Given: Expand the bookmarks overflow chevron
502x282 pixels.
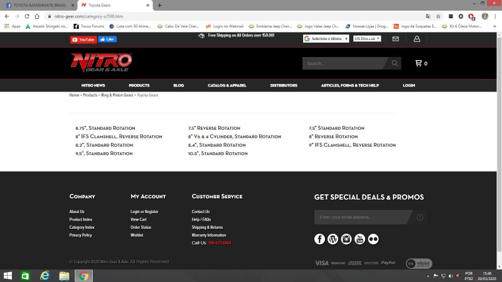Looking at the screenshot, I should coord(494,26).
